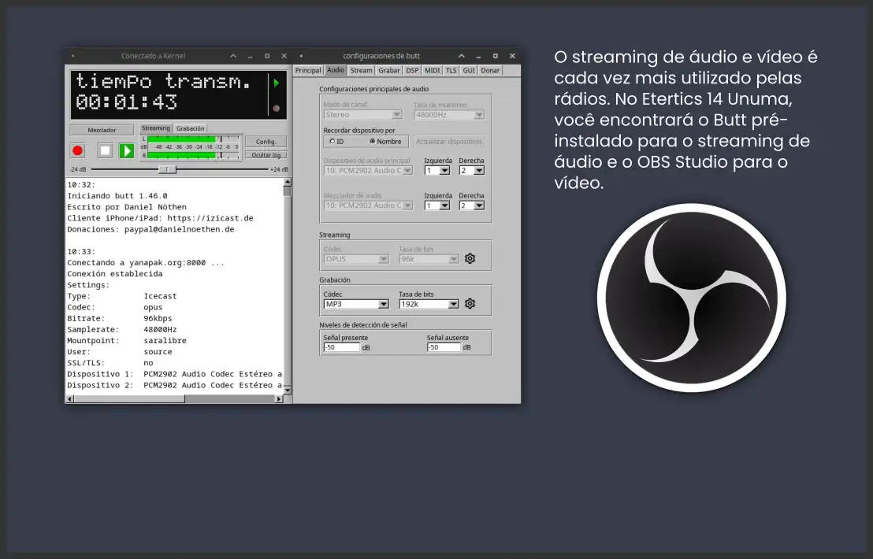Click the Mezclador button
This screenshot has height=559, width=873.
click(x=102, y=130)
